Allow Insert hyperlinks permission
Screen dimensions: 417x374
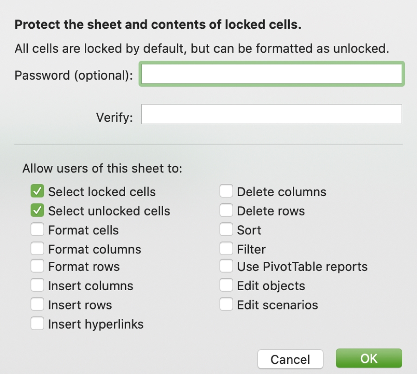click(37, 323)
